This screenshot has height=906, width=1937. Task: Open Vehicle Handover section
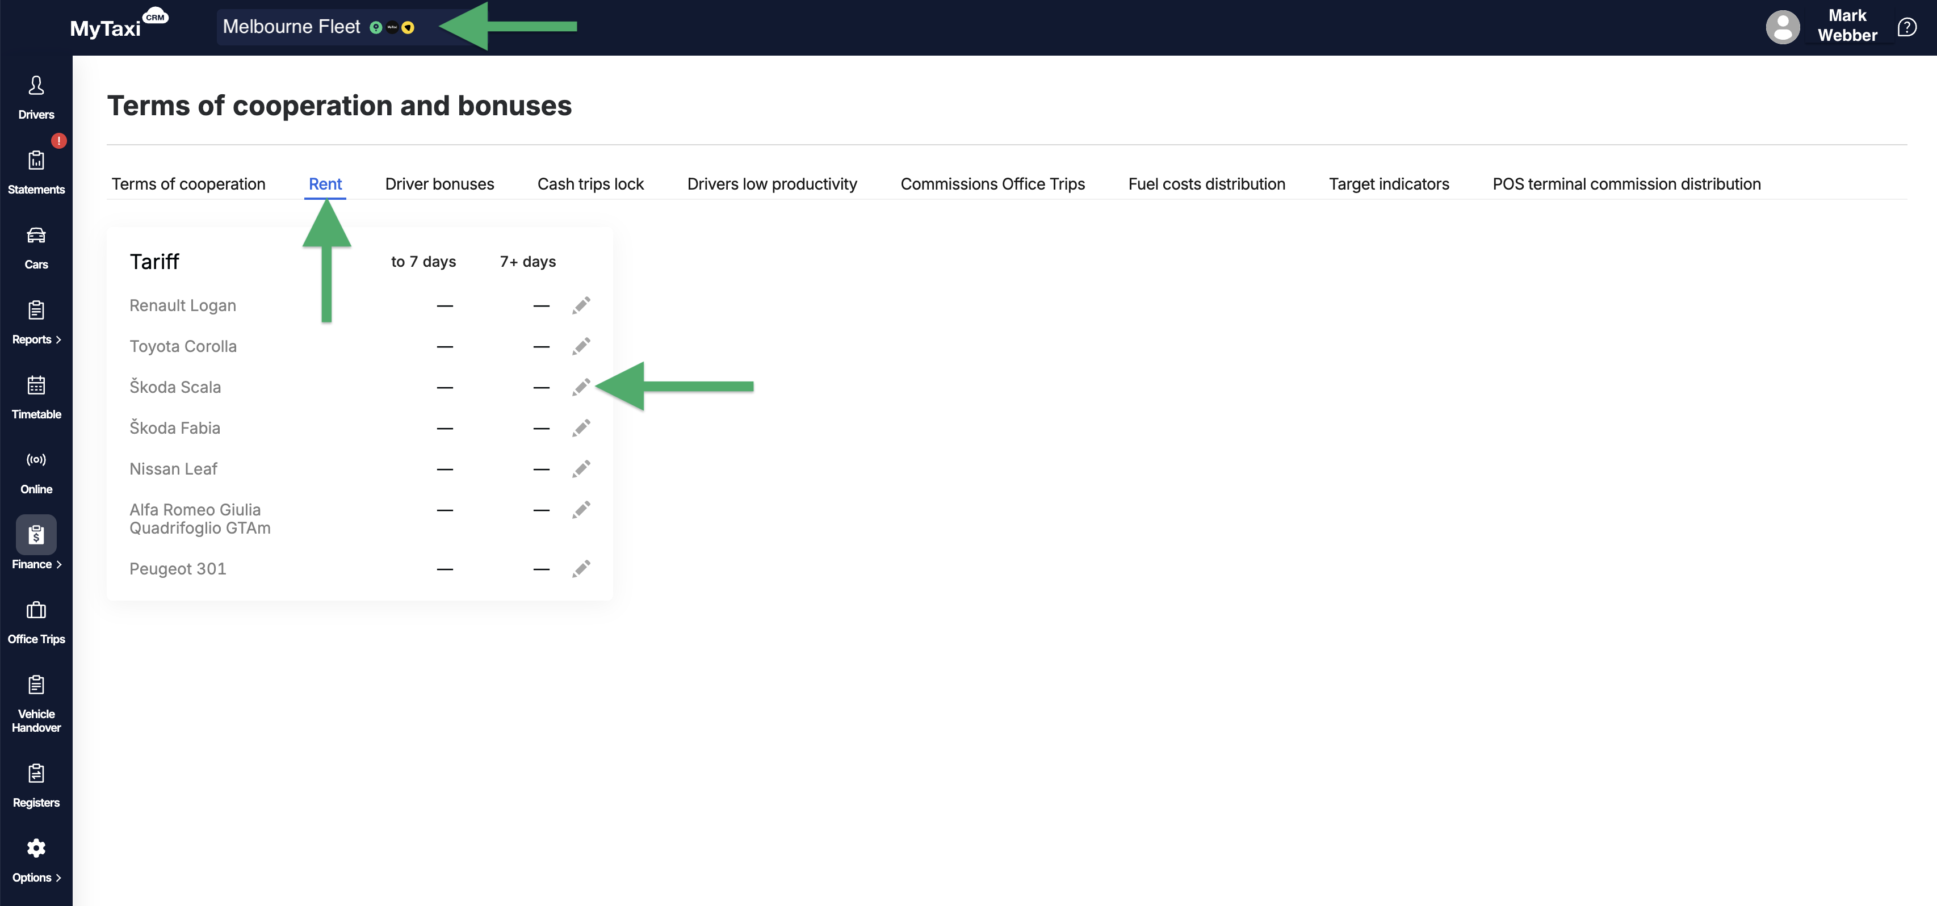coord(36,704)
